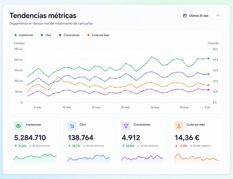Click the eye icon in Impresiones card
Screen dimensions: 233x179
(x=18, y=126)
